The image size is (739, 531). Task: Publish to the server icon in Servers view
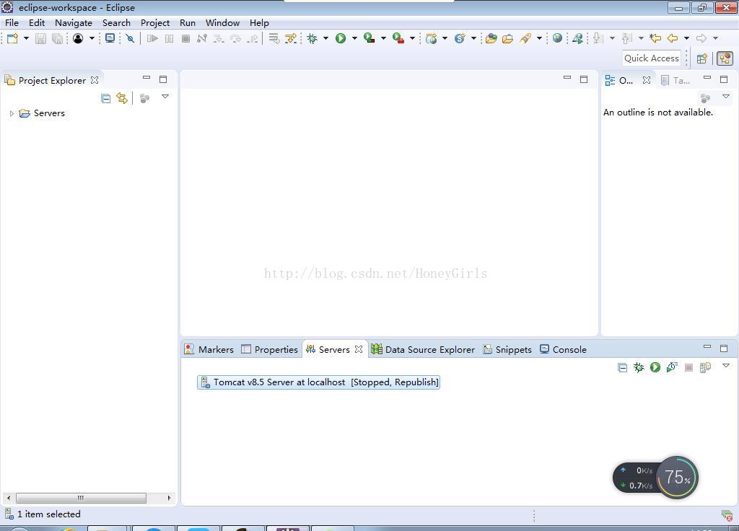(705, 367)
